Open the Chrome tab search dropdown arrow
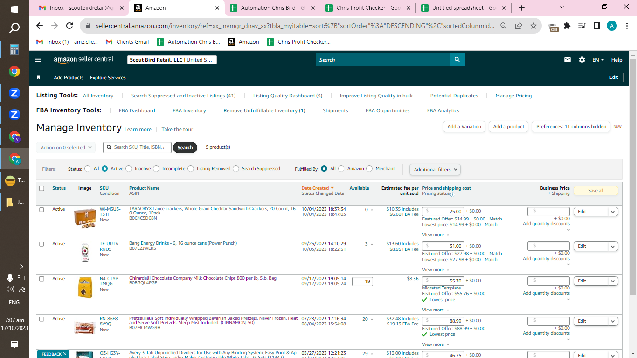This screenshot has width=637, height=358. 562,7
